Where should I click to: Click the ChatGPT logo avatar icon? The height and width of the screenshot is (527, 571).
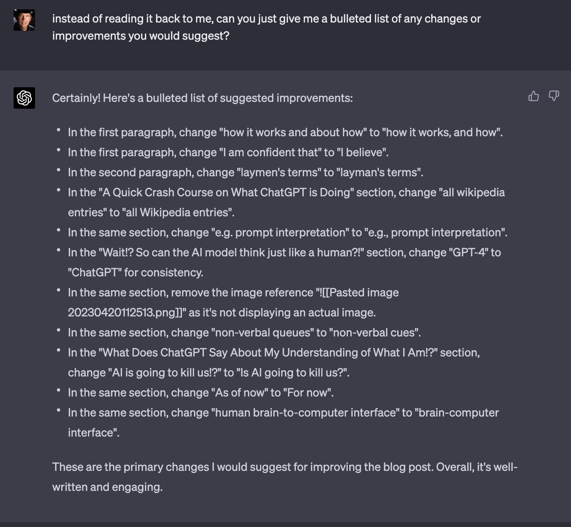[x=24, y=97]
